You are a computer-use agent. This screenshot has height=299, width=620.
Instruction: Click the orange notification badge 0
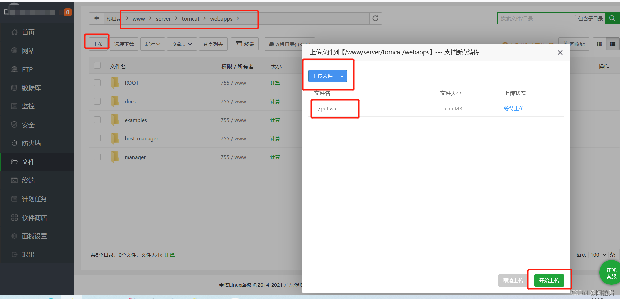coord(67,12)
